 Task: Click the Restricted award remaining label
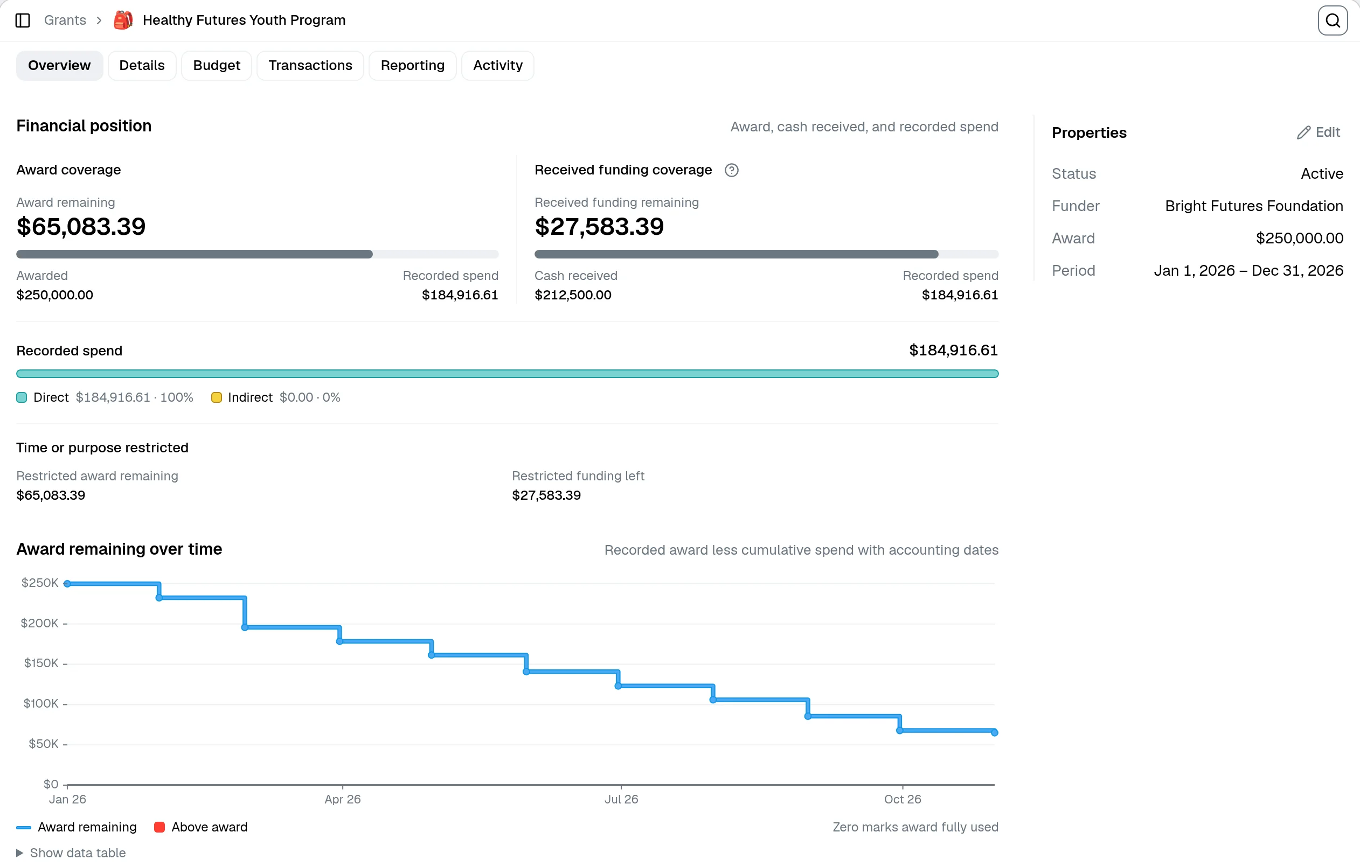tap(97, 476)
